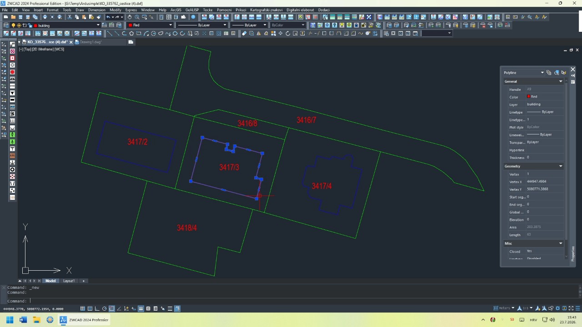Select the Polygon draw tool
582x327 pixels.
coord(131,33)
